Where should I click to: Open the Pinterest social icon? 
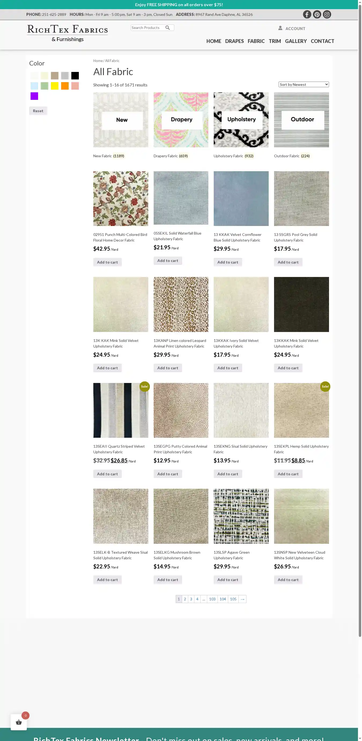point(317,14)
